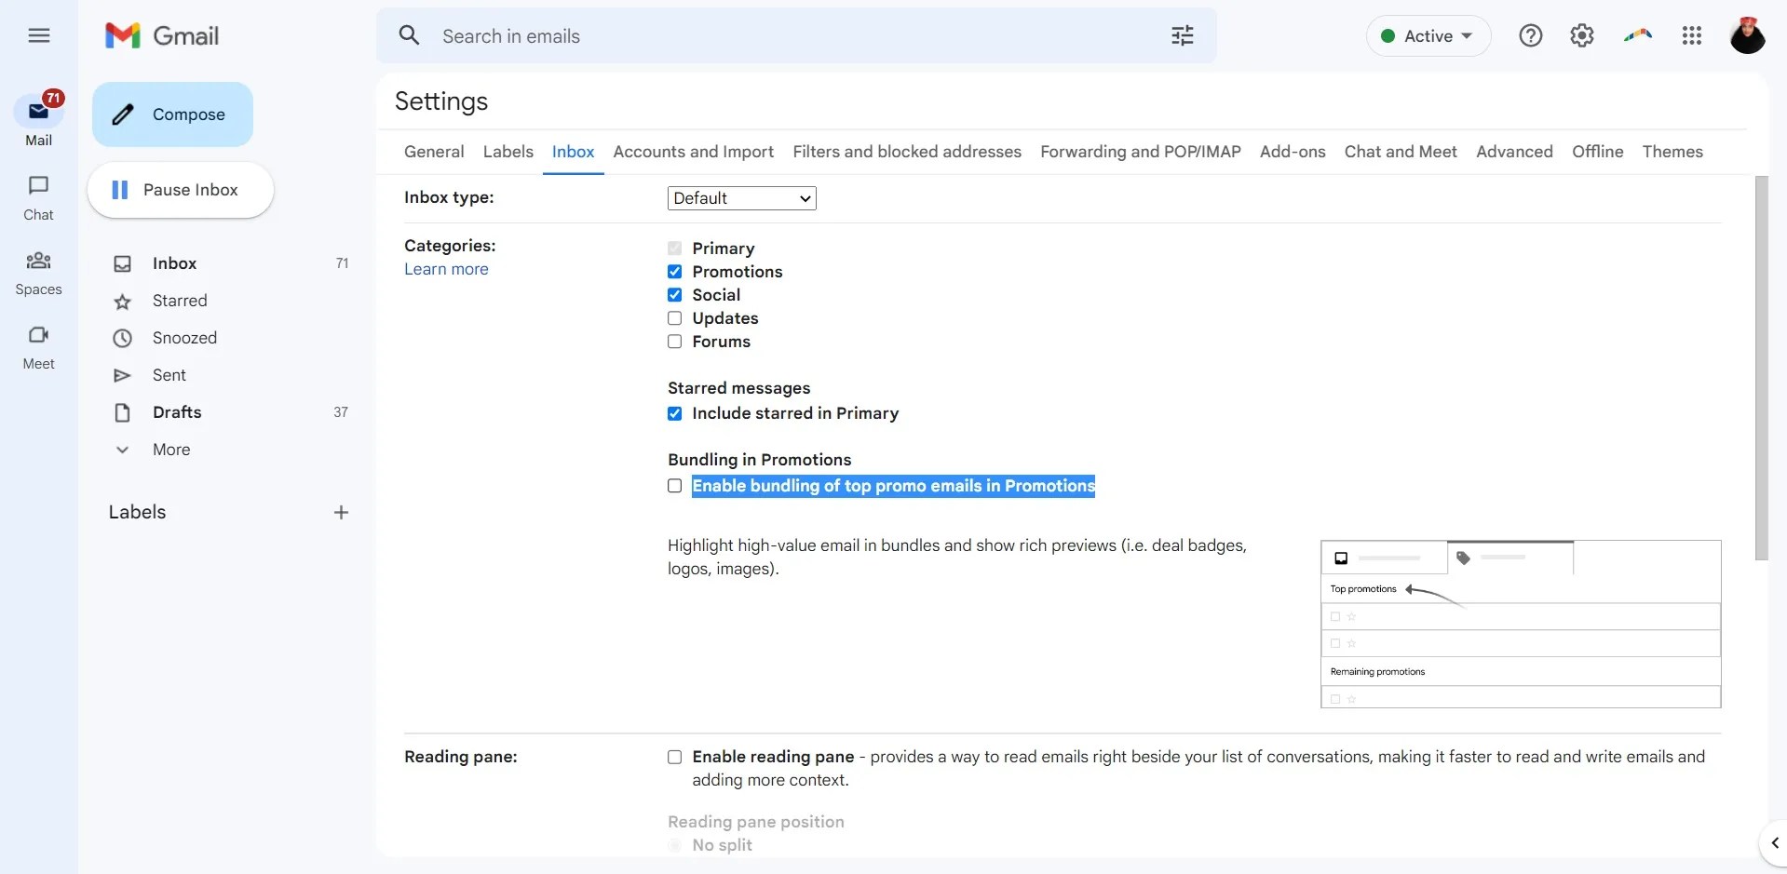Open the Themes settings tab
The height and width of the screenshot is (874, 1787).
(1672, 151)
